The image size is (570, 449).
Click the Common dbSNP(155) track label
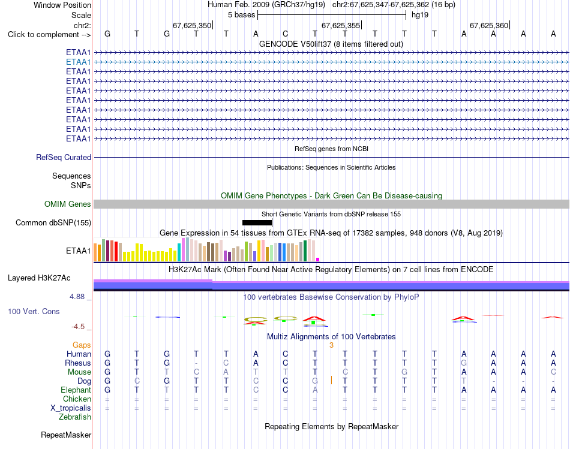coord(53,222)
